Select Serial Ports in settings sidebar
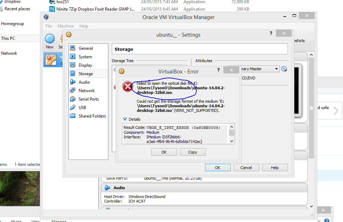The image size is (343, 222). click(88, 99)
